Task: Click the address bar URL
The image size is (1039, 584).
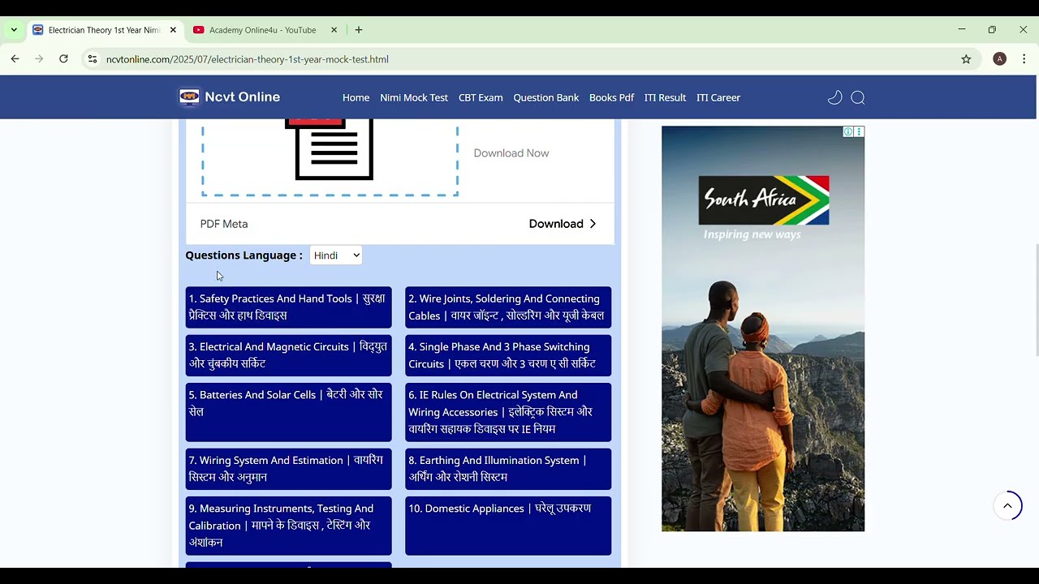Action: tap(248, 59)
